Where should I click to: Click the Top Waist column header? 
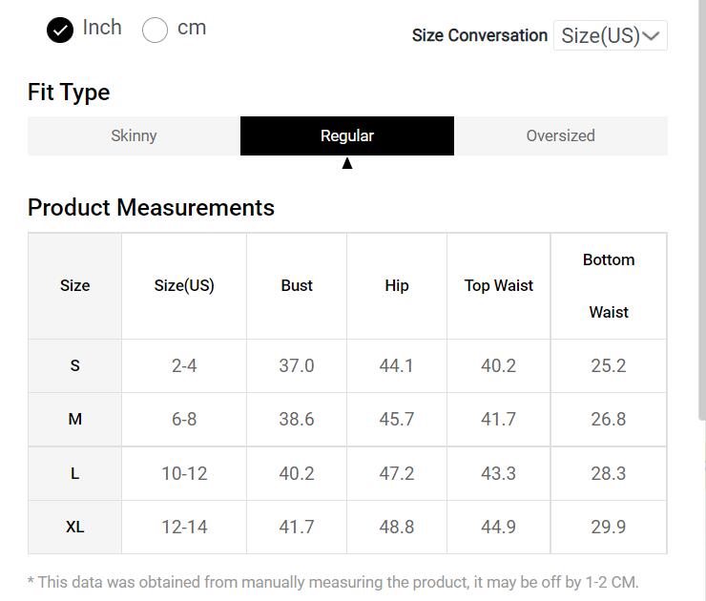(499, 285)
